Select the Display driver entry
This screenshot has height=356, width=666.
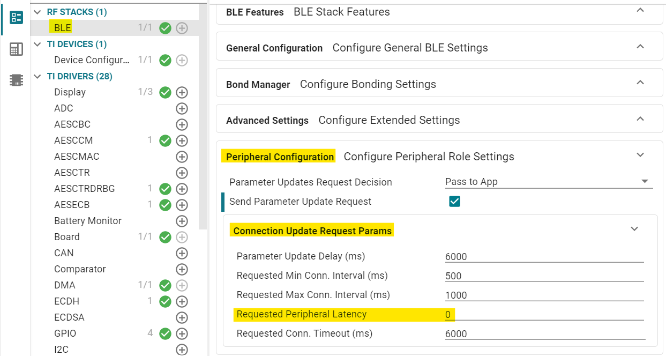point(70,92)
